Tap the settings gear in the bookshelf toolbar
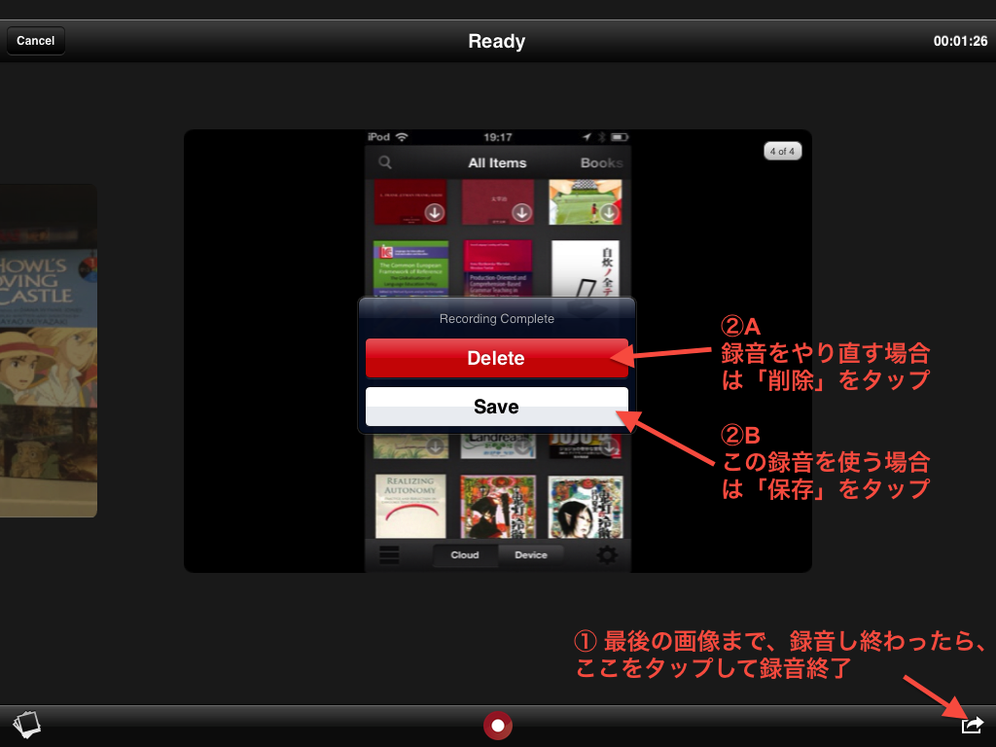The width and height of the screenshot is (996, 747). click(608, 554)
